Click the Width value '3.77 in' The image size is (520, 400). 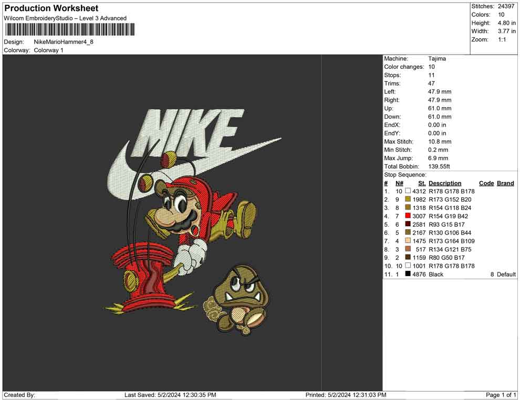tap(506, 31)
